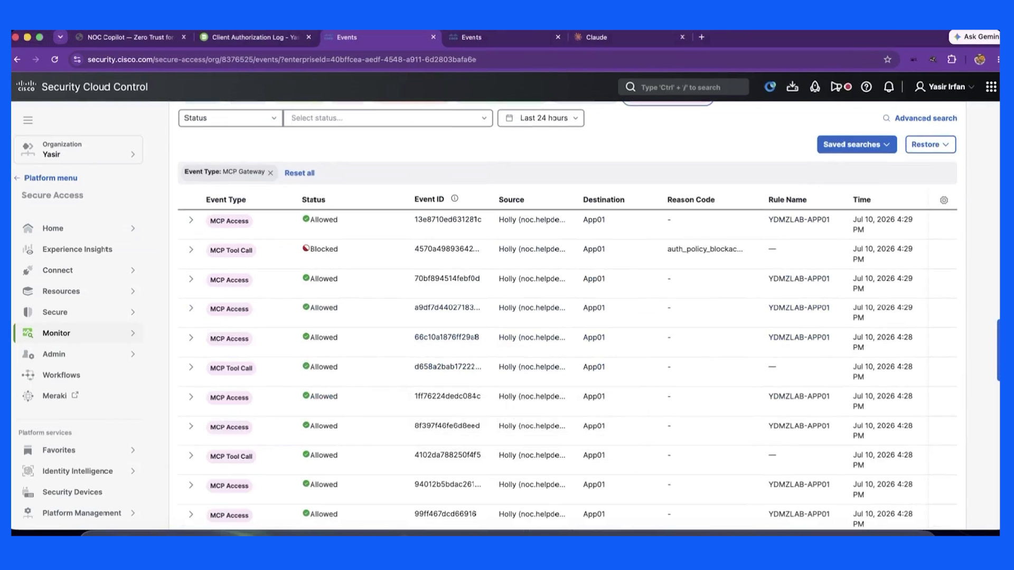Expand the first MCP Access event row
The height and width of the screenshot is (570, 1014).
pyautogui.click(x=191, y=220)
